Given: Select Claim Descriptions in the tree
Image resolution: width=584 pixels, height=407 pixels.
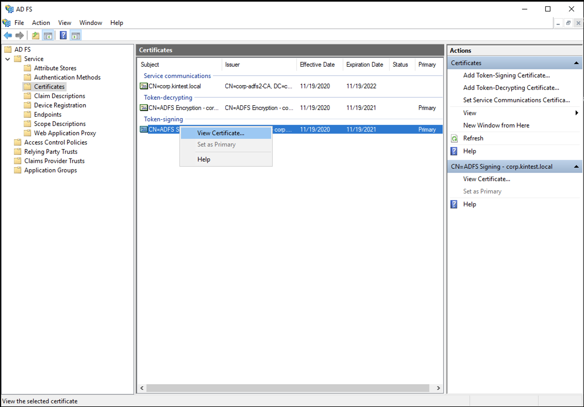Looking at the screenshot, I should [x=60, y=96].
